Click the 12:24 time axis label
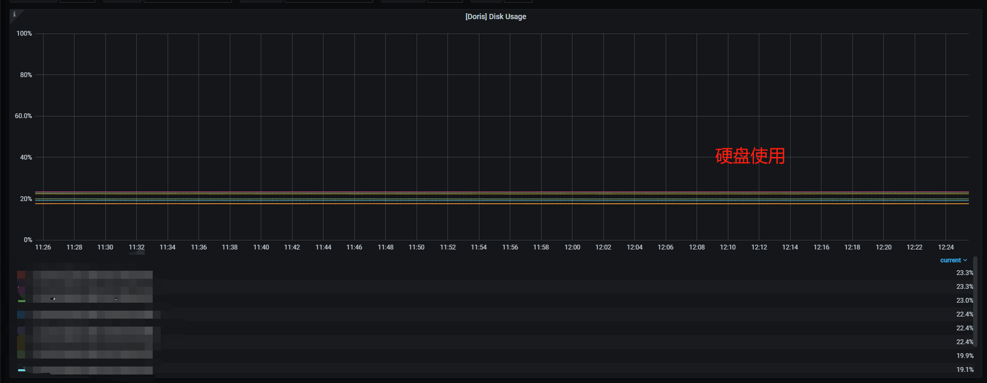 pyautogui.click(x=945, y=247)
